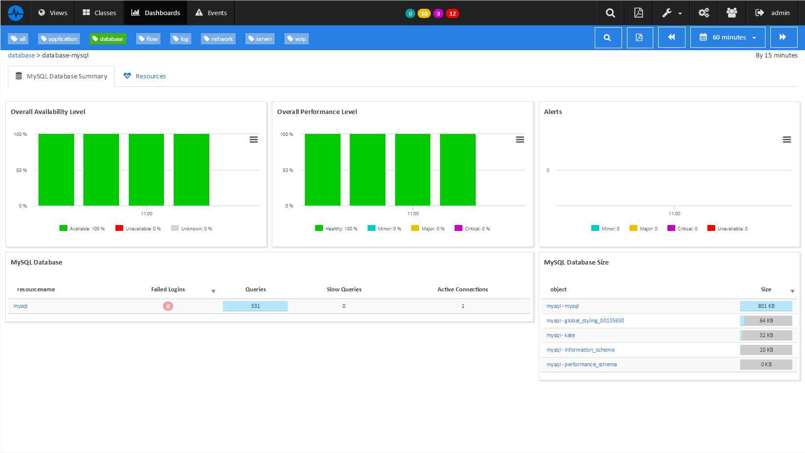
Task: Open the settings gears icon
Action: (x=704, y=13)
